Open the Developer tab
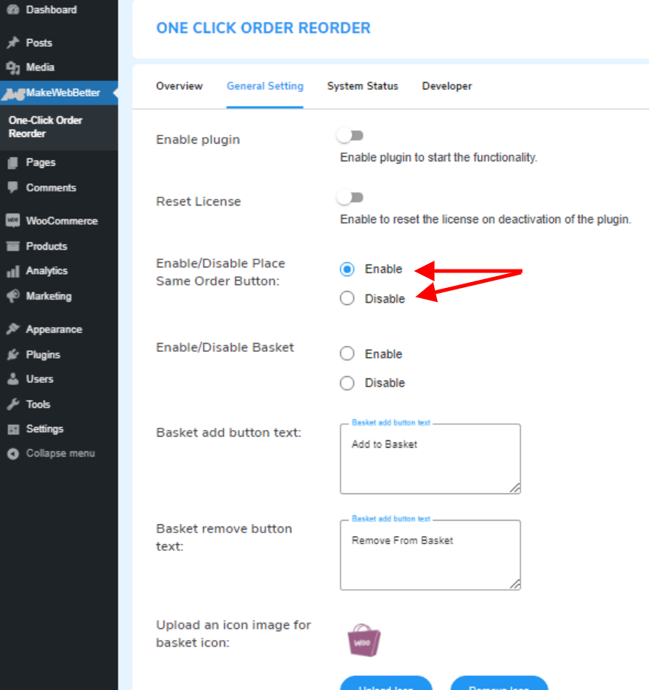The image size is (649, 690). coord(447,86)
